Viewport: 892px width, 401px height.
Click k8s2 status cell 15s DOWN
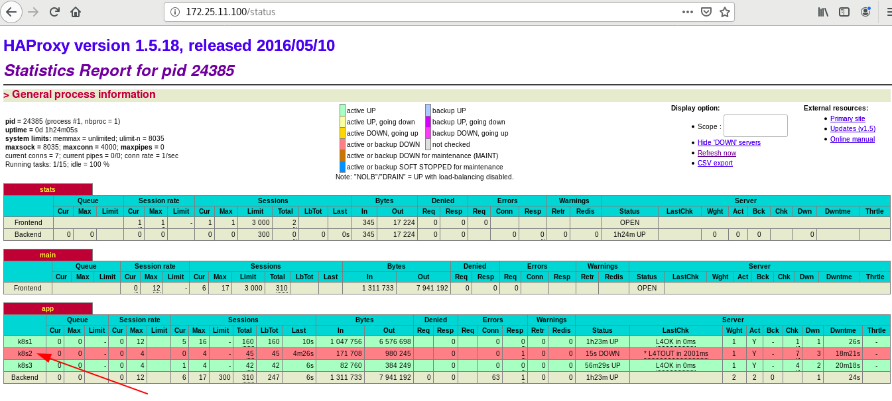(602, 353)
